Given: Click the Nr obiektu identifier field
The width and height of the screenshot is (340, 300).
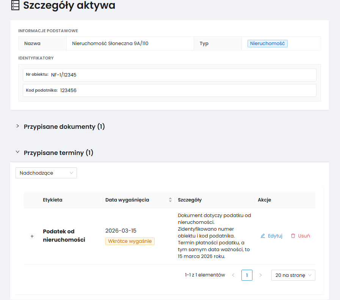Looking at the screenshot, I should tap(169, 75).
